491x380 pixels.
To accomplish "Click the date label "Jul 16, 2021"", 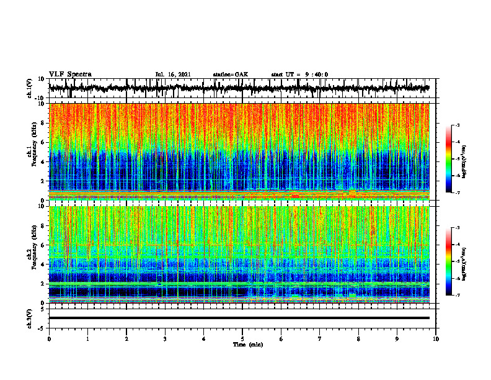I will (173, 75).
